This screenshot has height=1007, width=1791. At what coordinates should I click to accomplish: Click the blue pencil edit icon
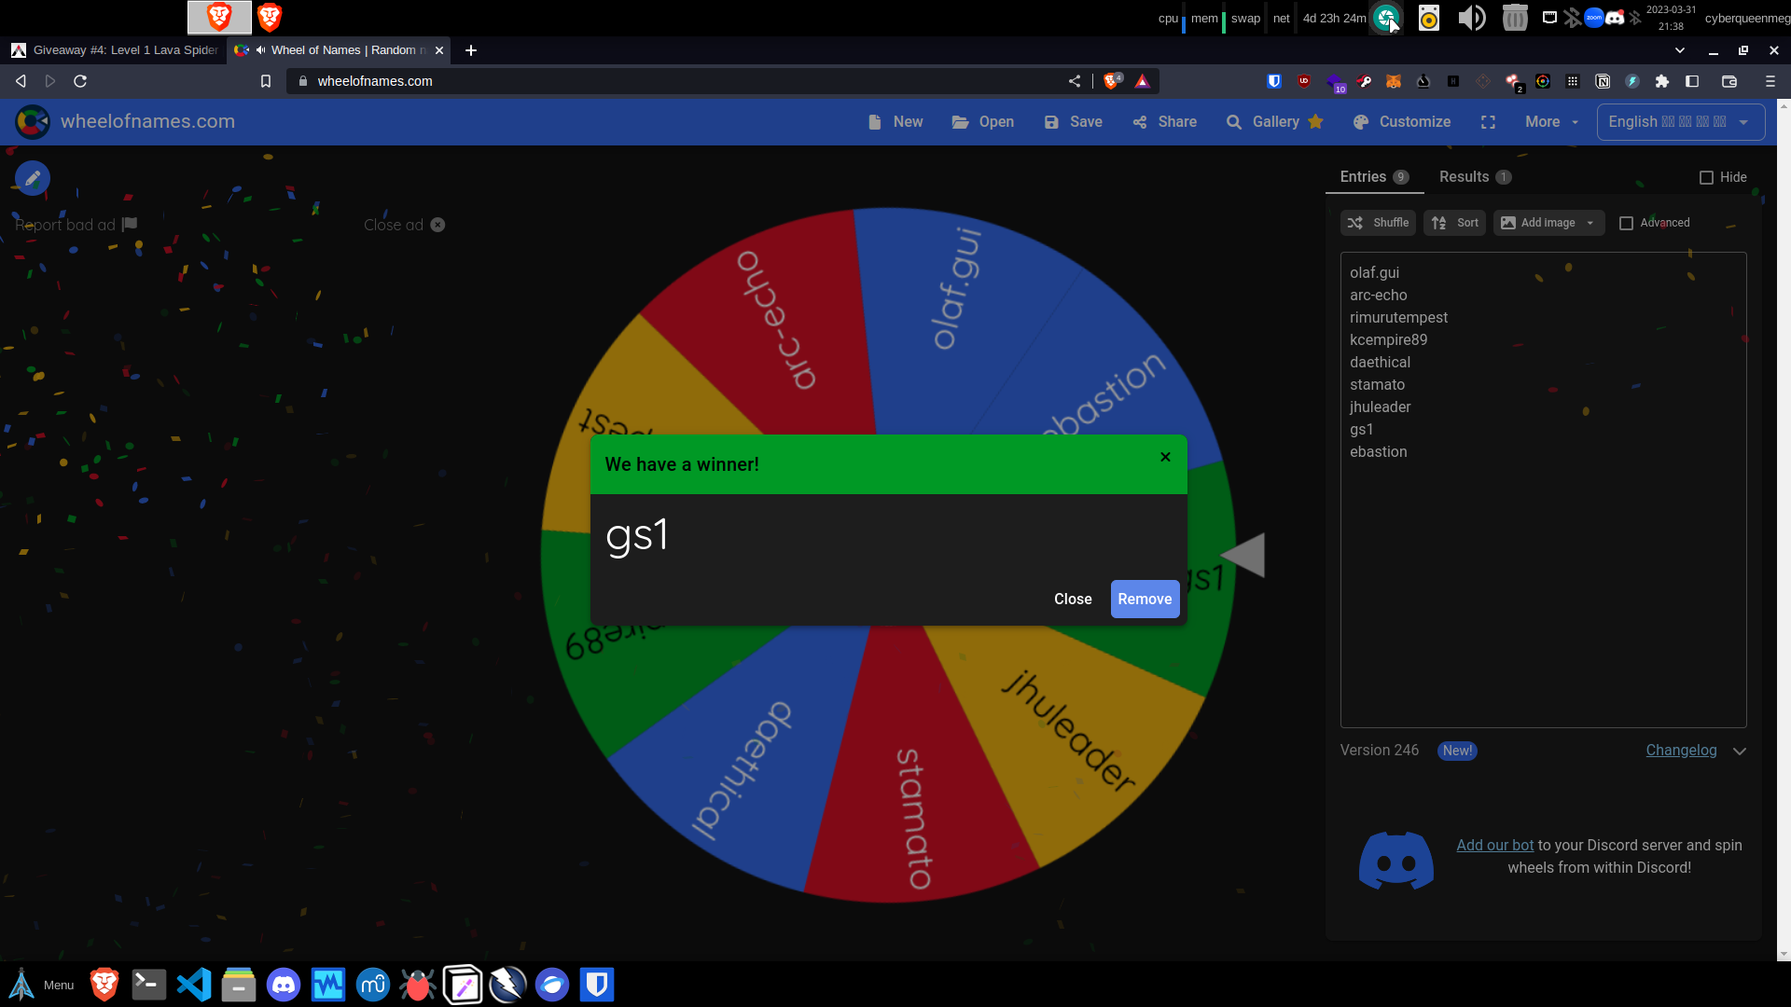click(x=33, y=178)
